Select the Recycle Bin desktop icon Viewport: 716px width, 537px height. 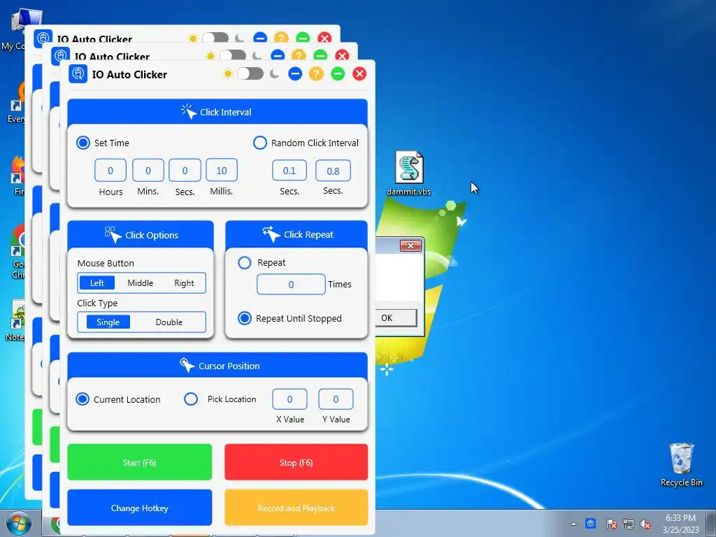681,465
